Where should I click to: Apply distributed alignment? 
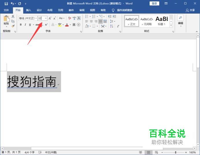pyautogui.click(x=105, y=21)
